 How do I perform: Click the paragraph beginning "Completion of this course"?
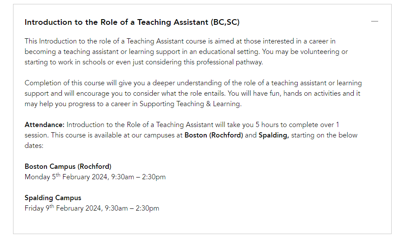(193, 94)
